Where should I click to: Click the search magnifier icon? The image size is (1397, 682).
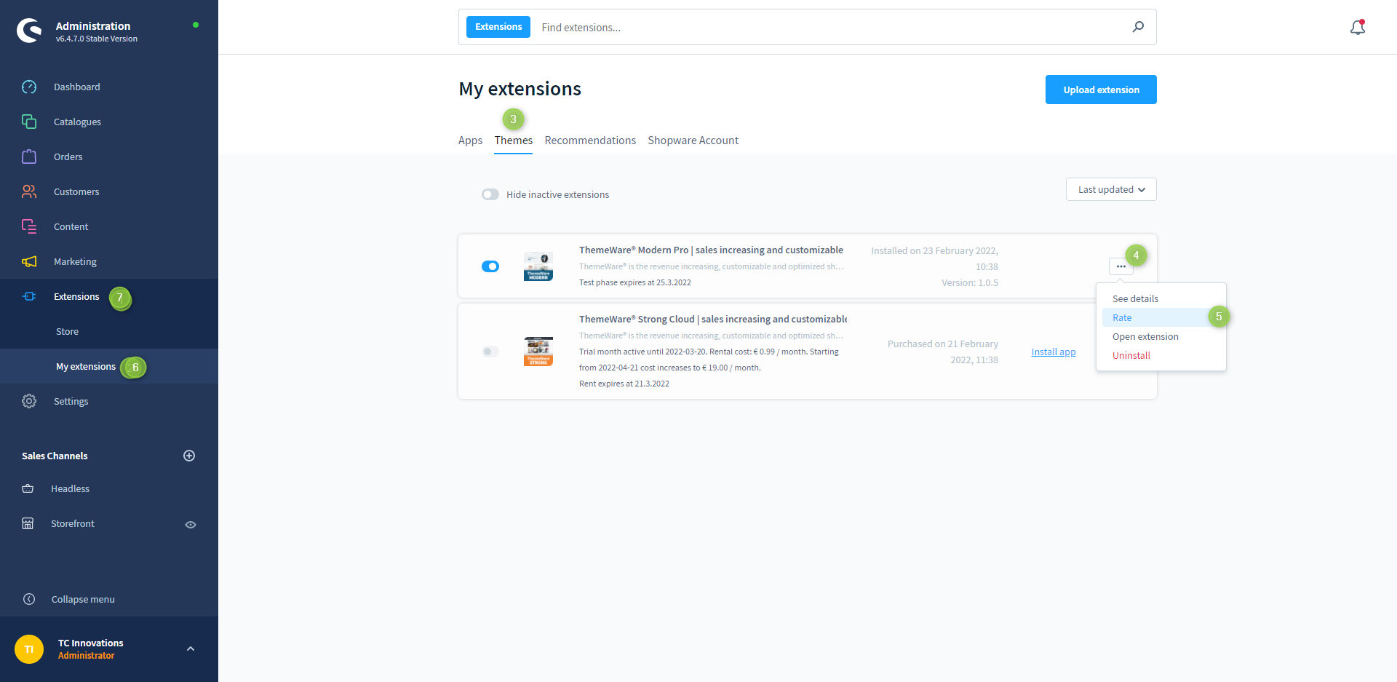point(1138,27)
